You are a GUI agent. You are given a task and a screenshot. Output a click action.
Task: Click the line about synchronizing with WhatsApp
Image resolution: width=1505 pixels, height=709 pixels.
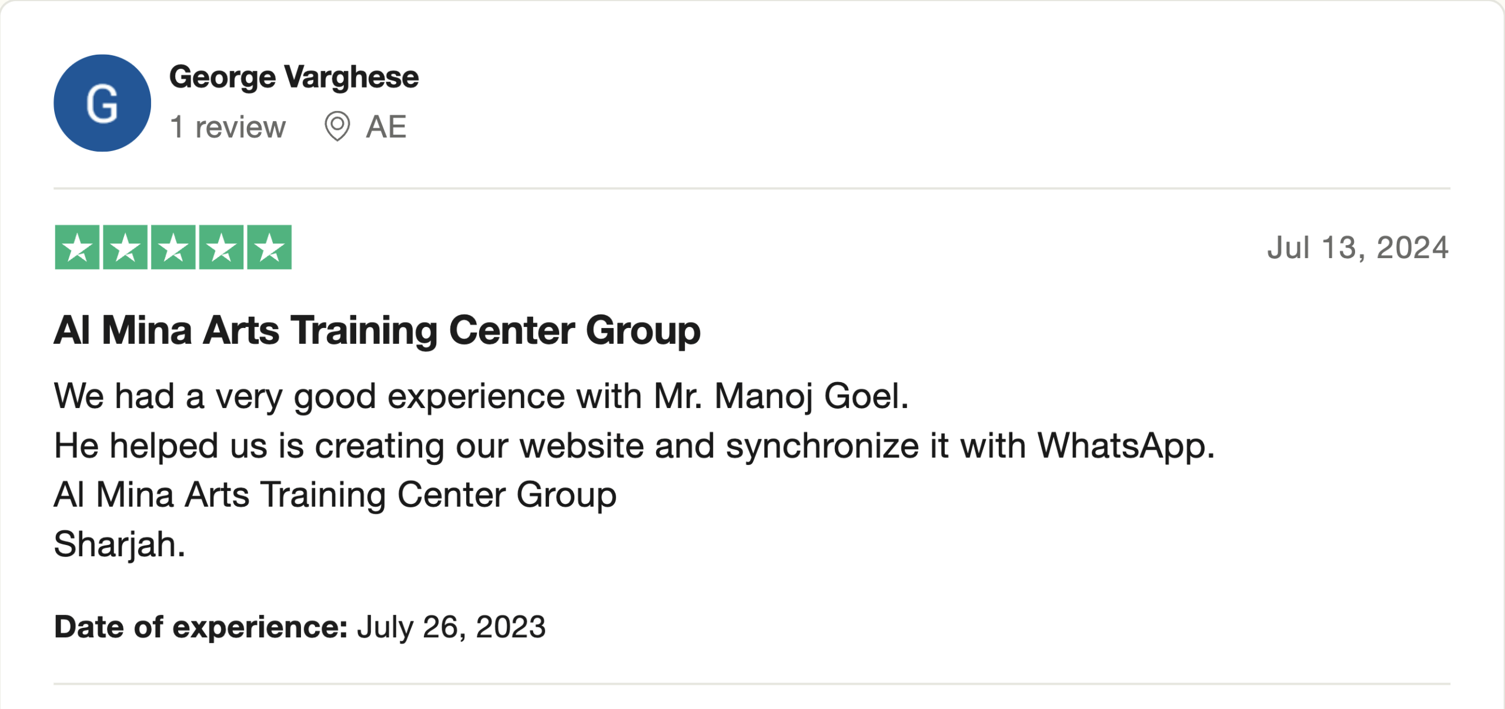(x=634, y=446)
